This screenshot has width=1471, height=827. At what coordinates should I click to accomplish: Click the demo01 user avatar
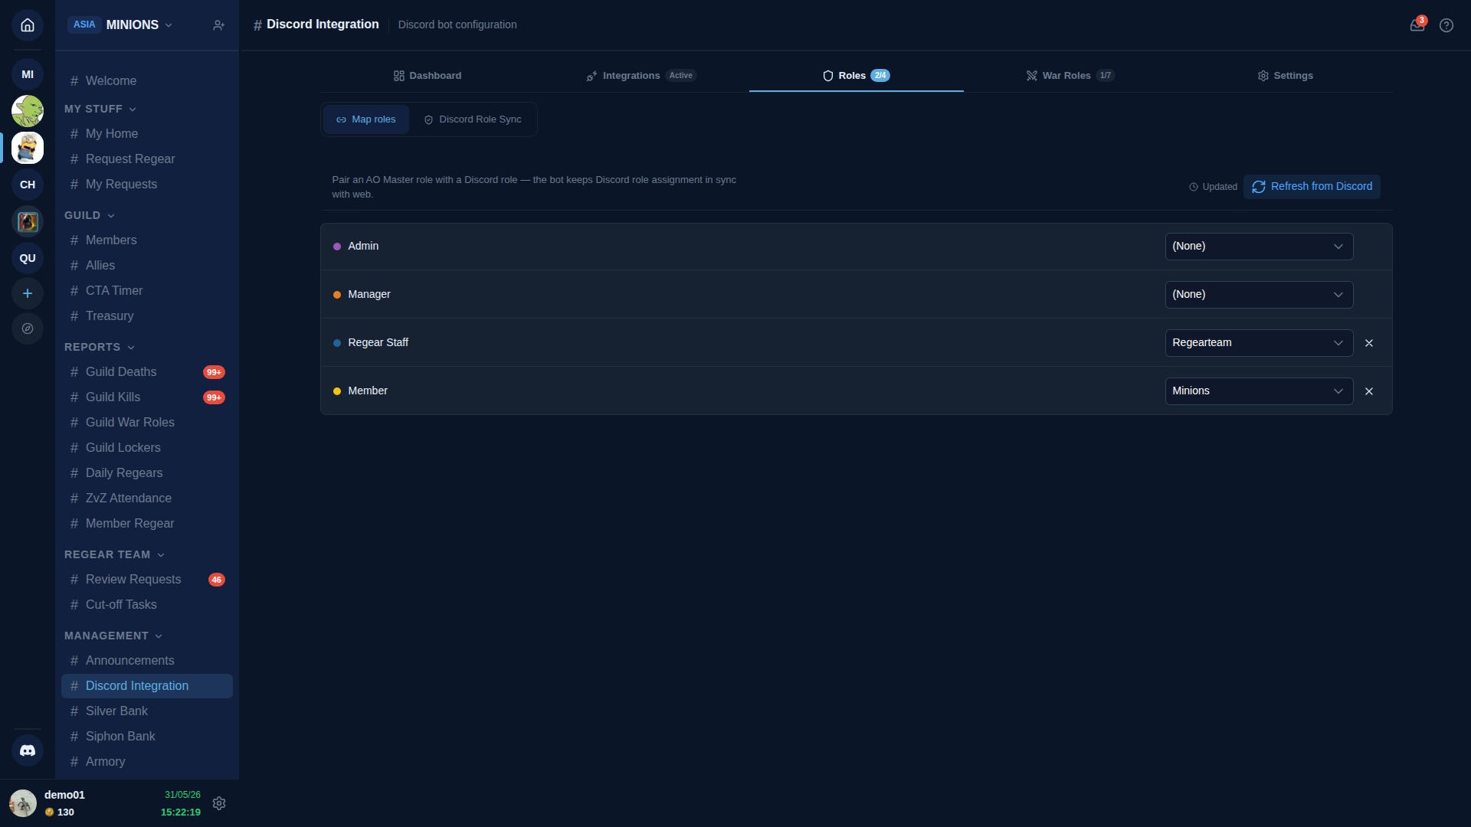tap(23, 803)
